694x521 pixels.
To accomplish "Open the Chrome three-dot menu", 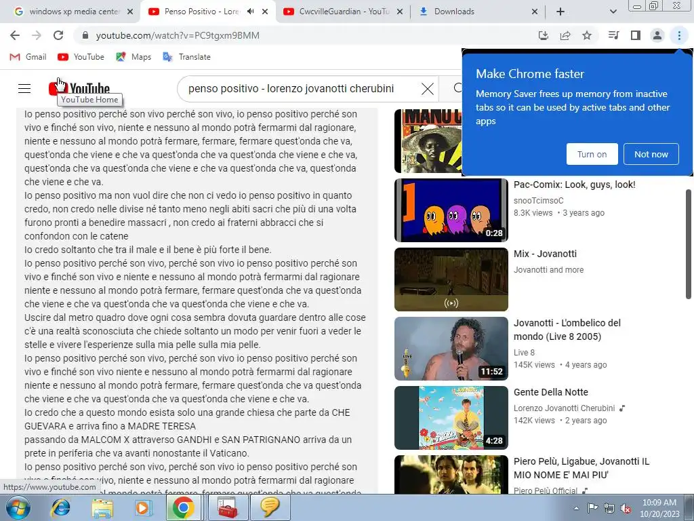I will (679, 35).
